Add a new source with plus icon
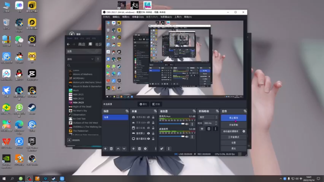 pyautogui.click(x=133, y=148)
